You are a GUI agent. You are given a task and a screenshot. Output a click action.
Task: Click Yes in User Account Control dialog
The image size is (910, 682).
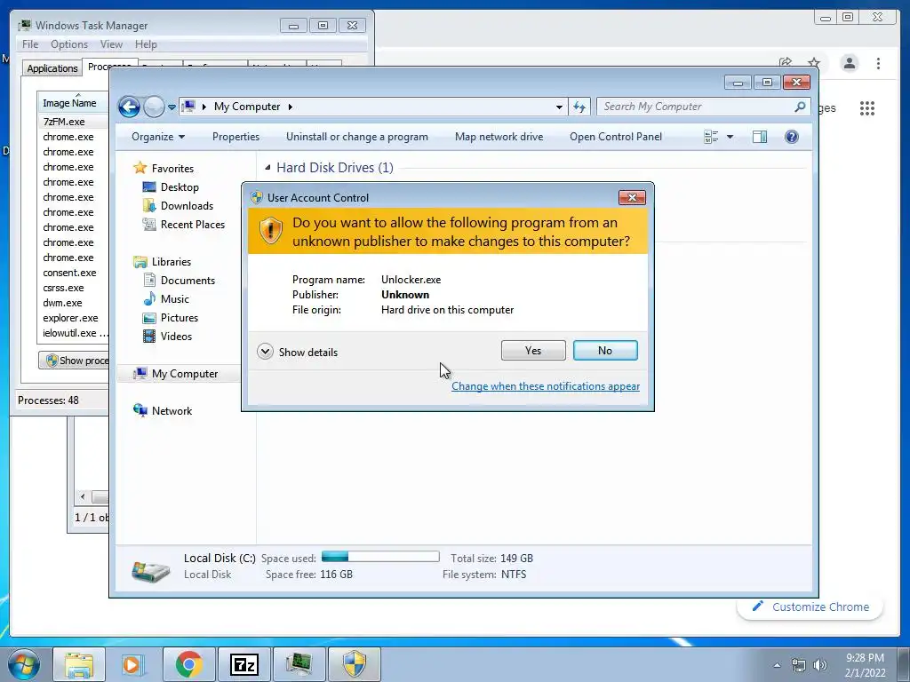tap(533, 350)
